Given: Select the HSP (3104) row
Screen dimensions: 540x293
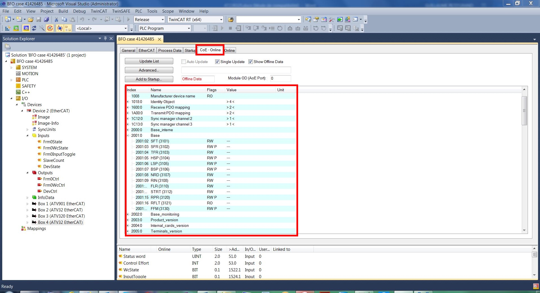Looking at the screenshot, I should pyautogui.click(x=211, y=158).
